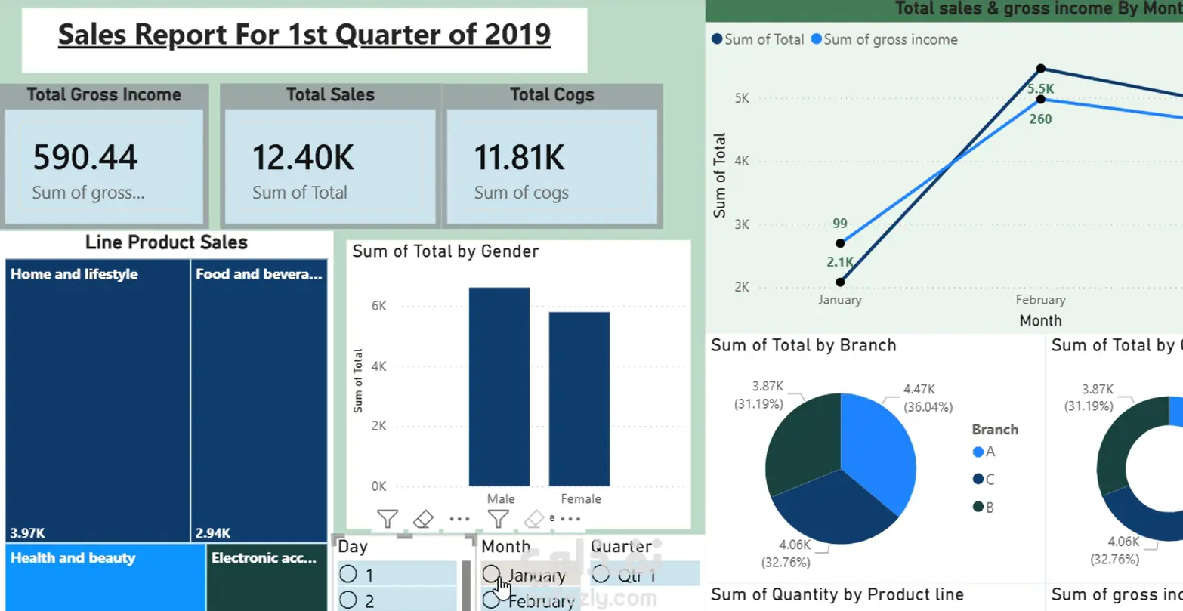Viewport: 1183px width, 611px height.
Task: Click the Total Cogs card value 11.81K
Action: [x=519, y=157]
